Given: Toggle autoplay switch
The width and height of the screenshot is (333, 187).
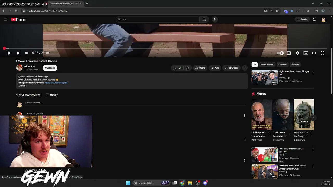Looking at the screenshot, I should (280, 53).
